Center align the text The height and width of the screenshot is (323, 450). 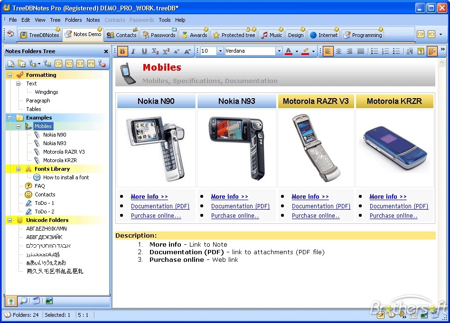click(338, 51)
